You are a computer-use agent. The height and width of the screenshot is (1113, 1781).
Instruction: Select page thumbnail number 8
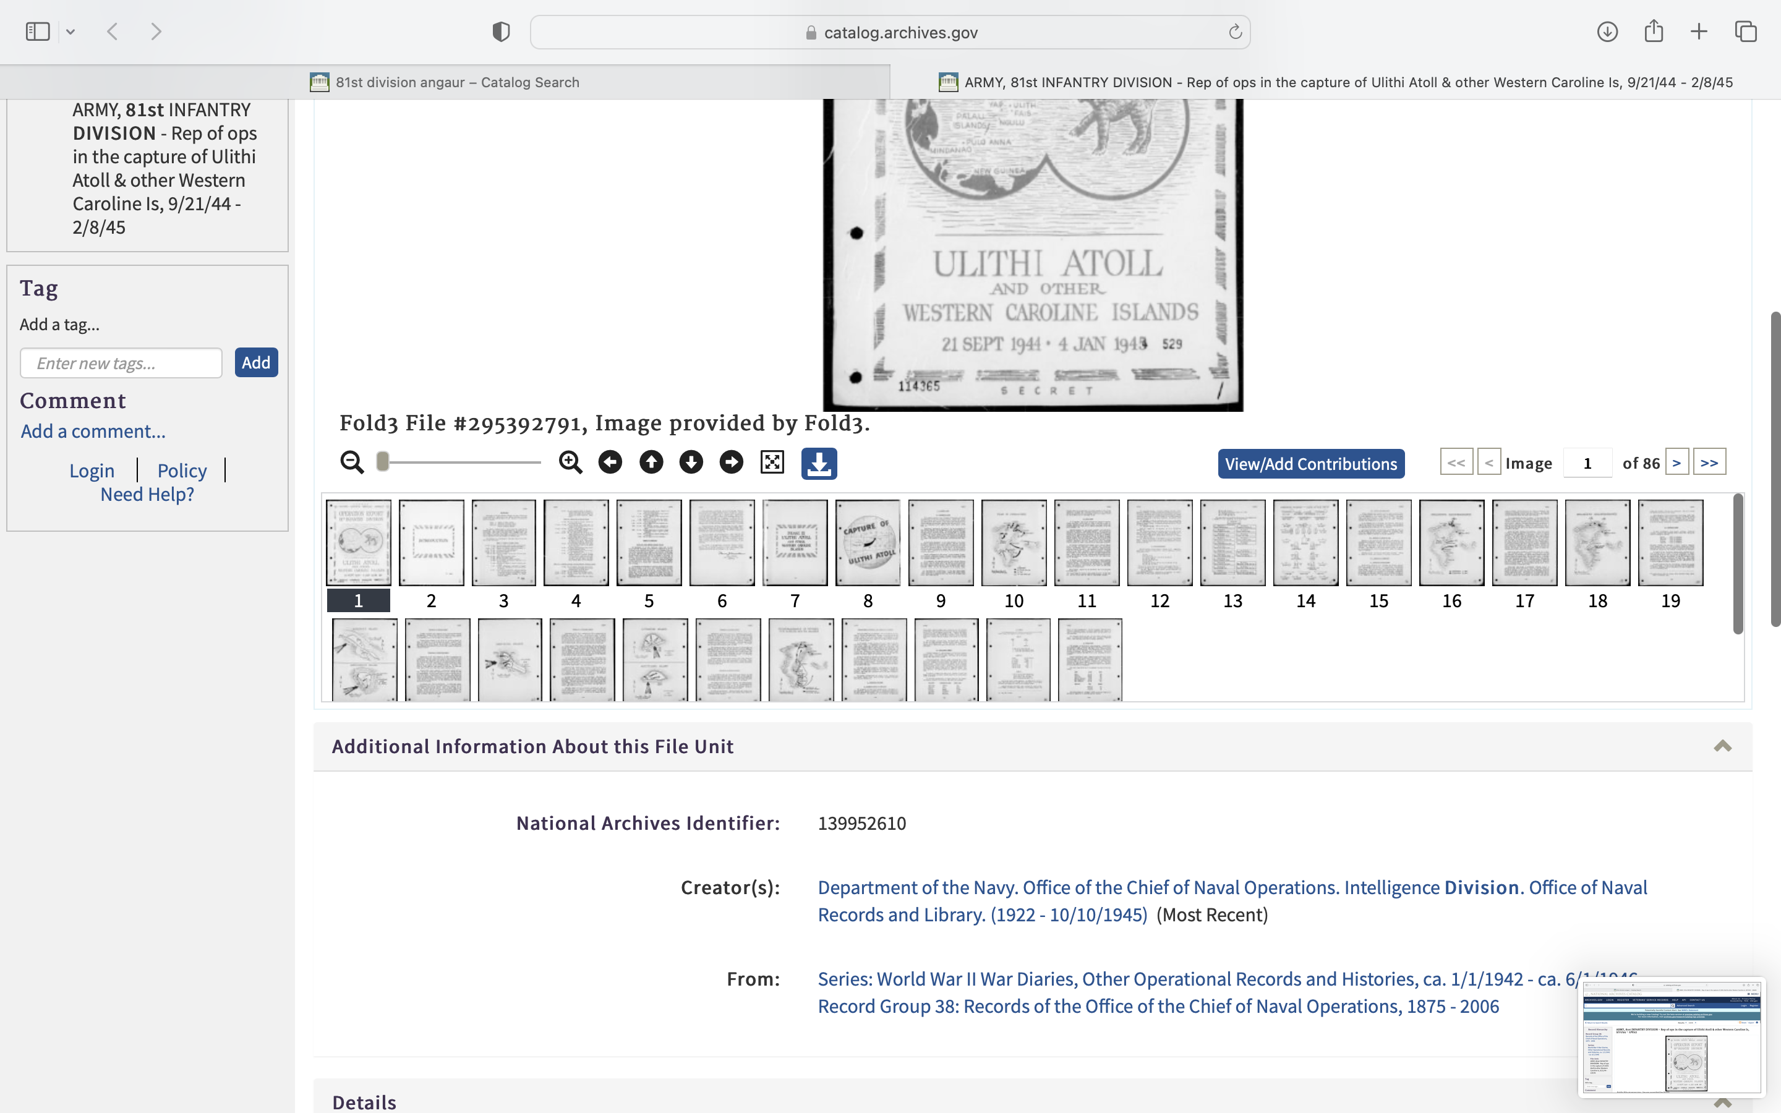tap(868, 544)
